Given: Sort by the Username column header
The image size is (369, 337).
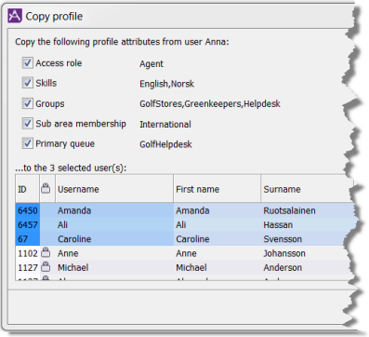Looking at the screenshot, I should coord(114,189).
